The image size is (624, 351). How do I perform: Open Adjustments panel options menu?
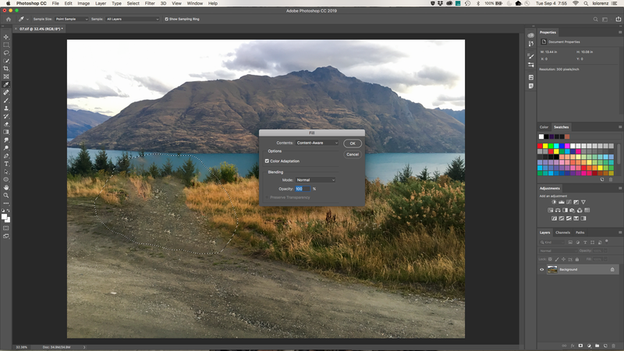pos(619,188)
